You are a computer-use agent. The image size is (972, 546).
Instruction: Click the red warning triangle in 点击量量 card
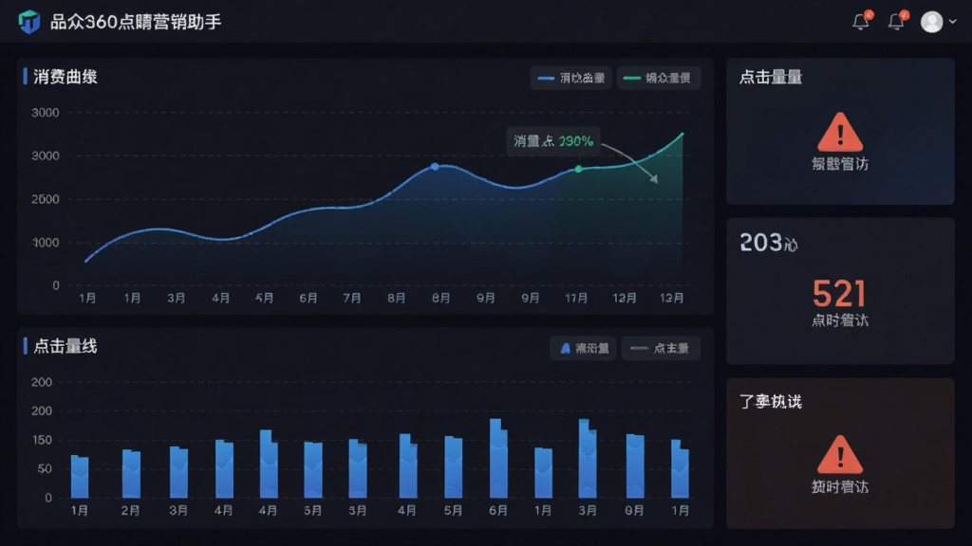[840, 133]
